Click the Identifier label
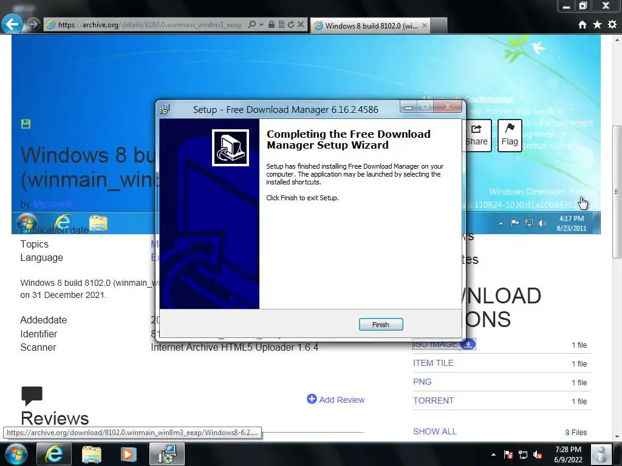The width and height of the screenshot is (622, 466). point(39,334)
